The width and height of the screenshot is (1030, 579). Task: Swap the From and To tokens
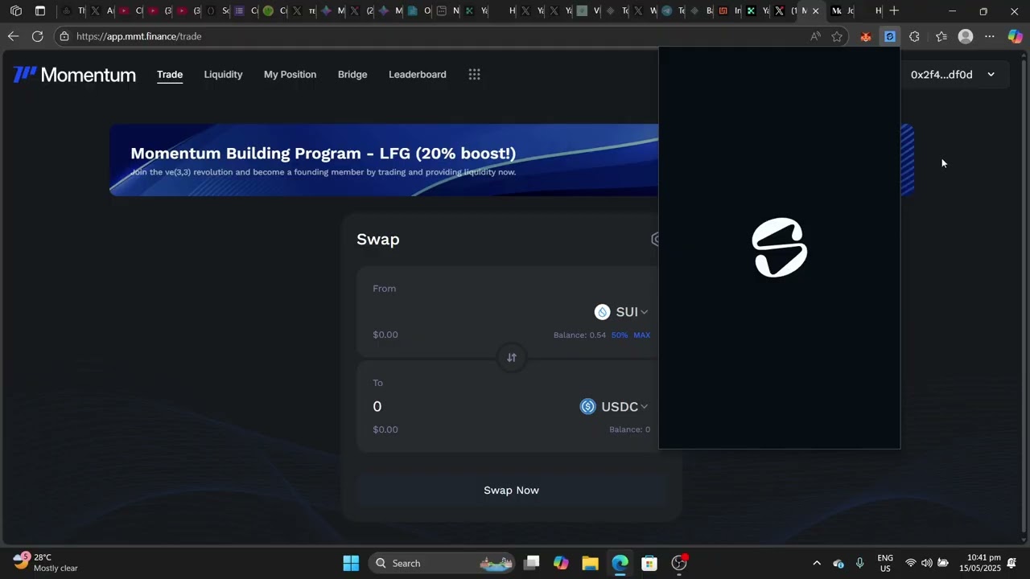pos(511,357)
